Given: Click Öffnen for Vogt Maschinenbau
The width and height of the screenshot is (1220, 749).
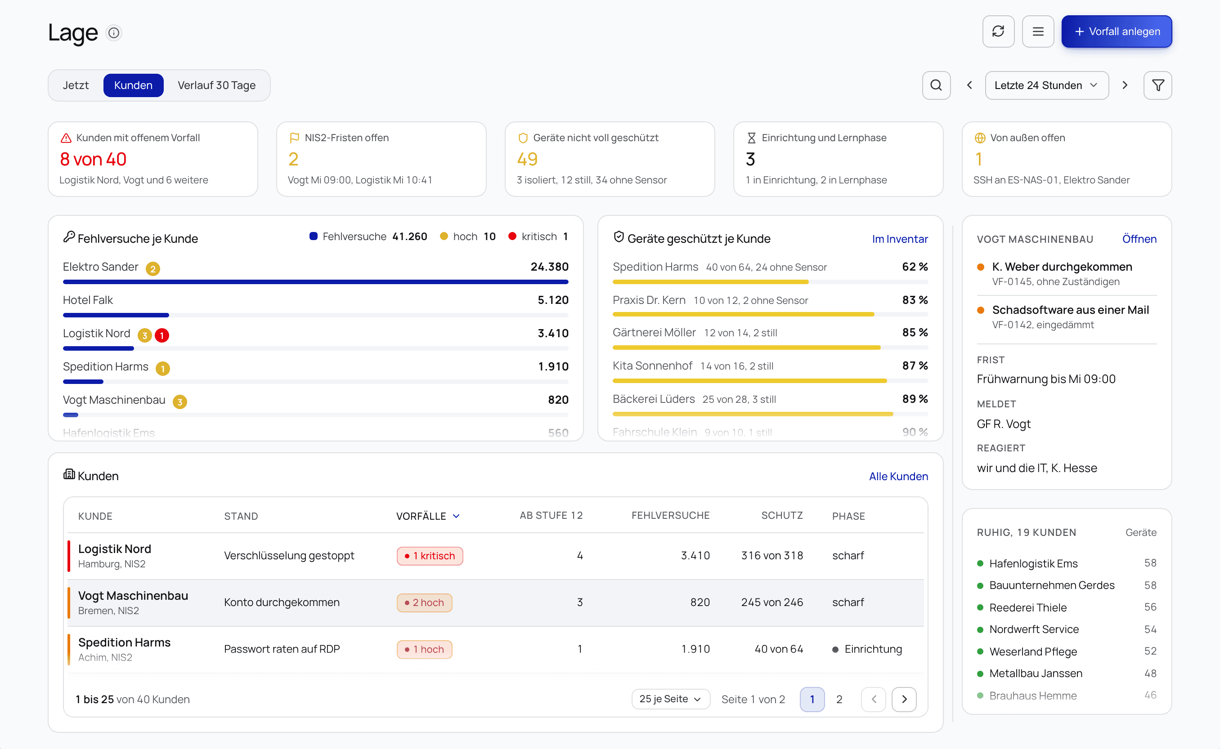Looking at the screenshot, I should 1139,239.
